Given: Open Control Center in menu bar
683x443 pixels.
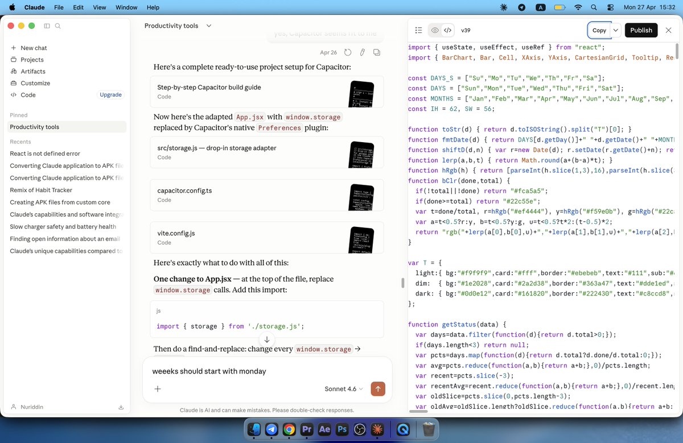Looking at the screenshot, I should [x=611, y=7].
